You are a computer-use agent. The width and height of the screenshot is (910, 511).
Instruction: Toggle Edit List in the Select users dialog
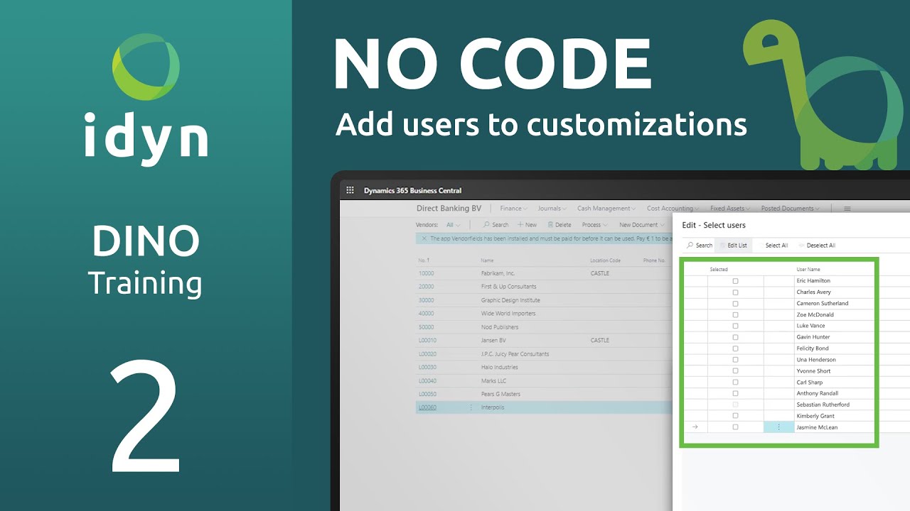click(733, 246)
